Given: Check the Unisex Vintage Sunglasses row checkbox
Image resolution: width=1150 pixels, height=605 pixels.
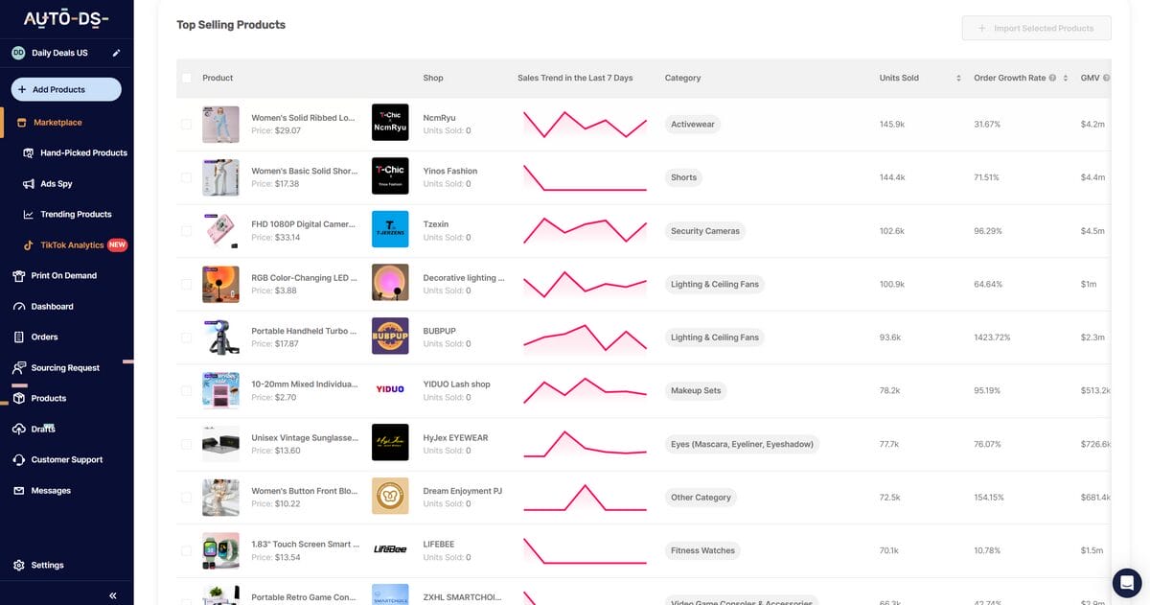Looking at the screenshot, I should coord(186,444).
